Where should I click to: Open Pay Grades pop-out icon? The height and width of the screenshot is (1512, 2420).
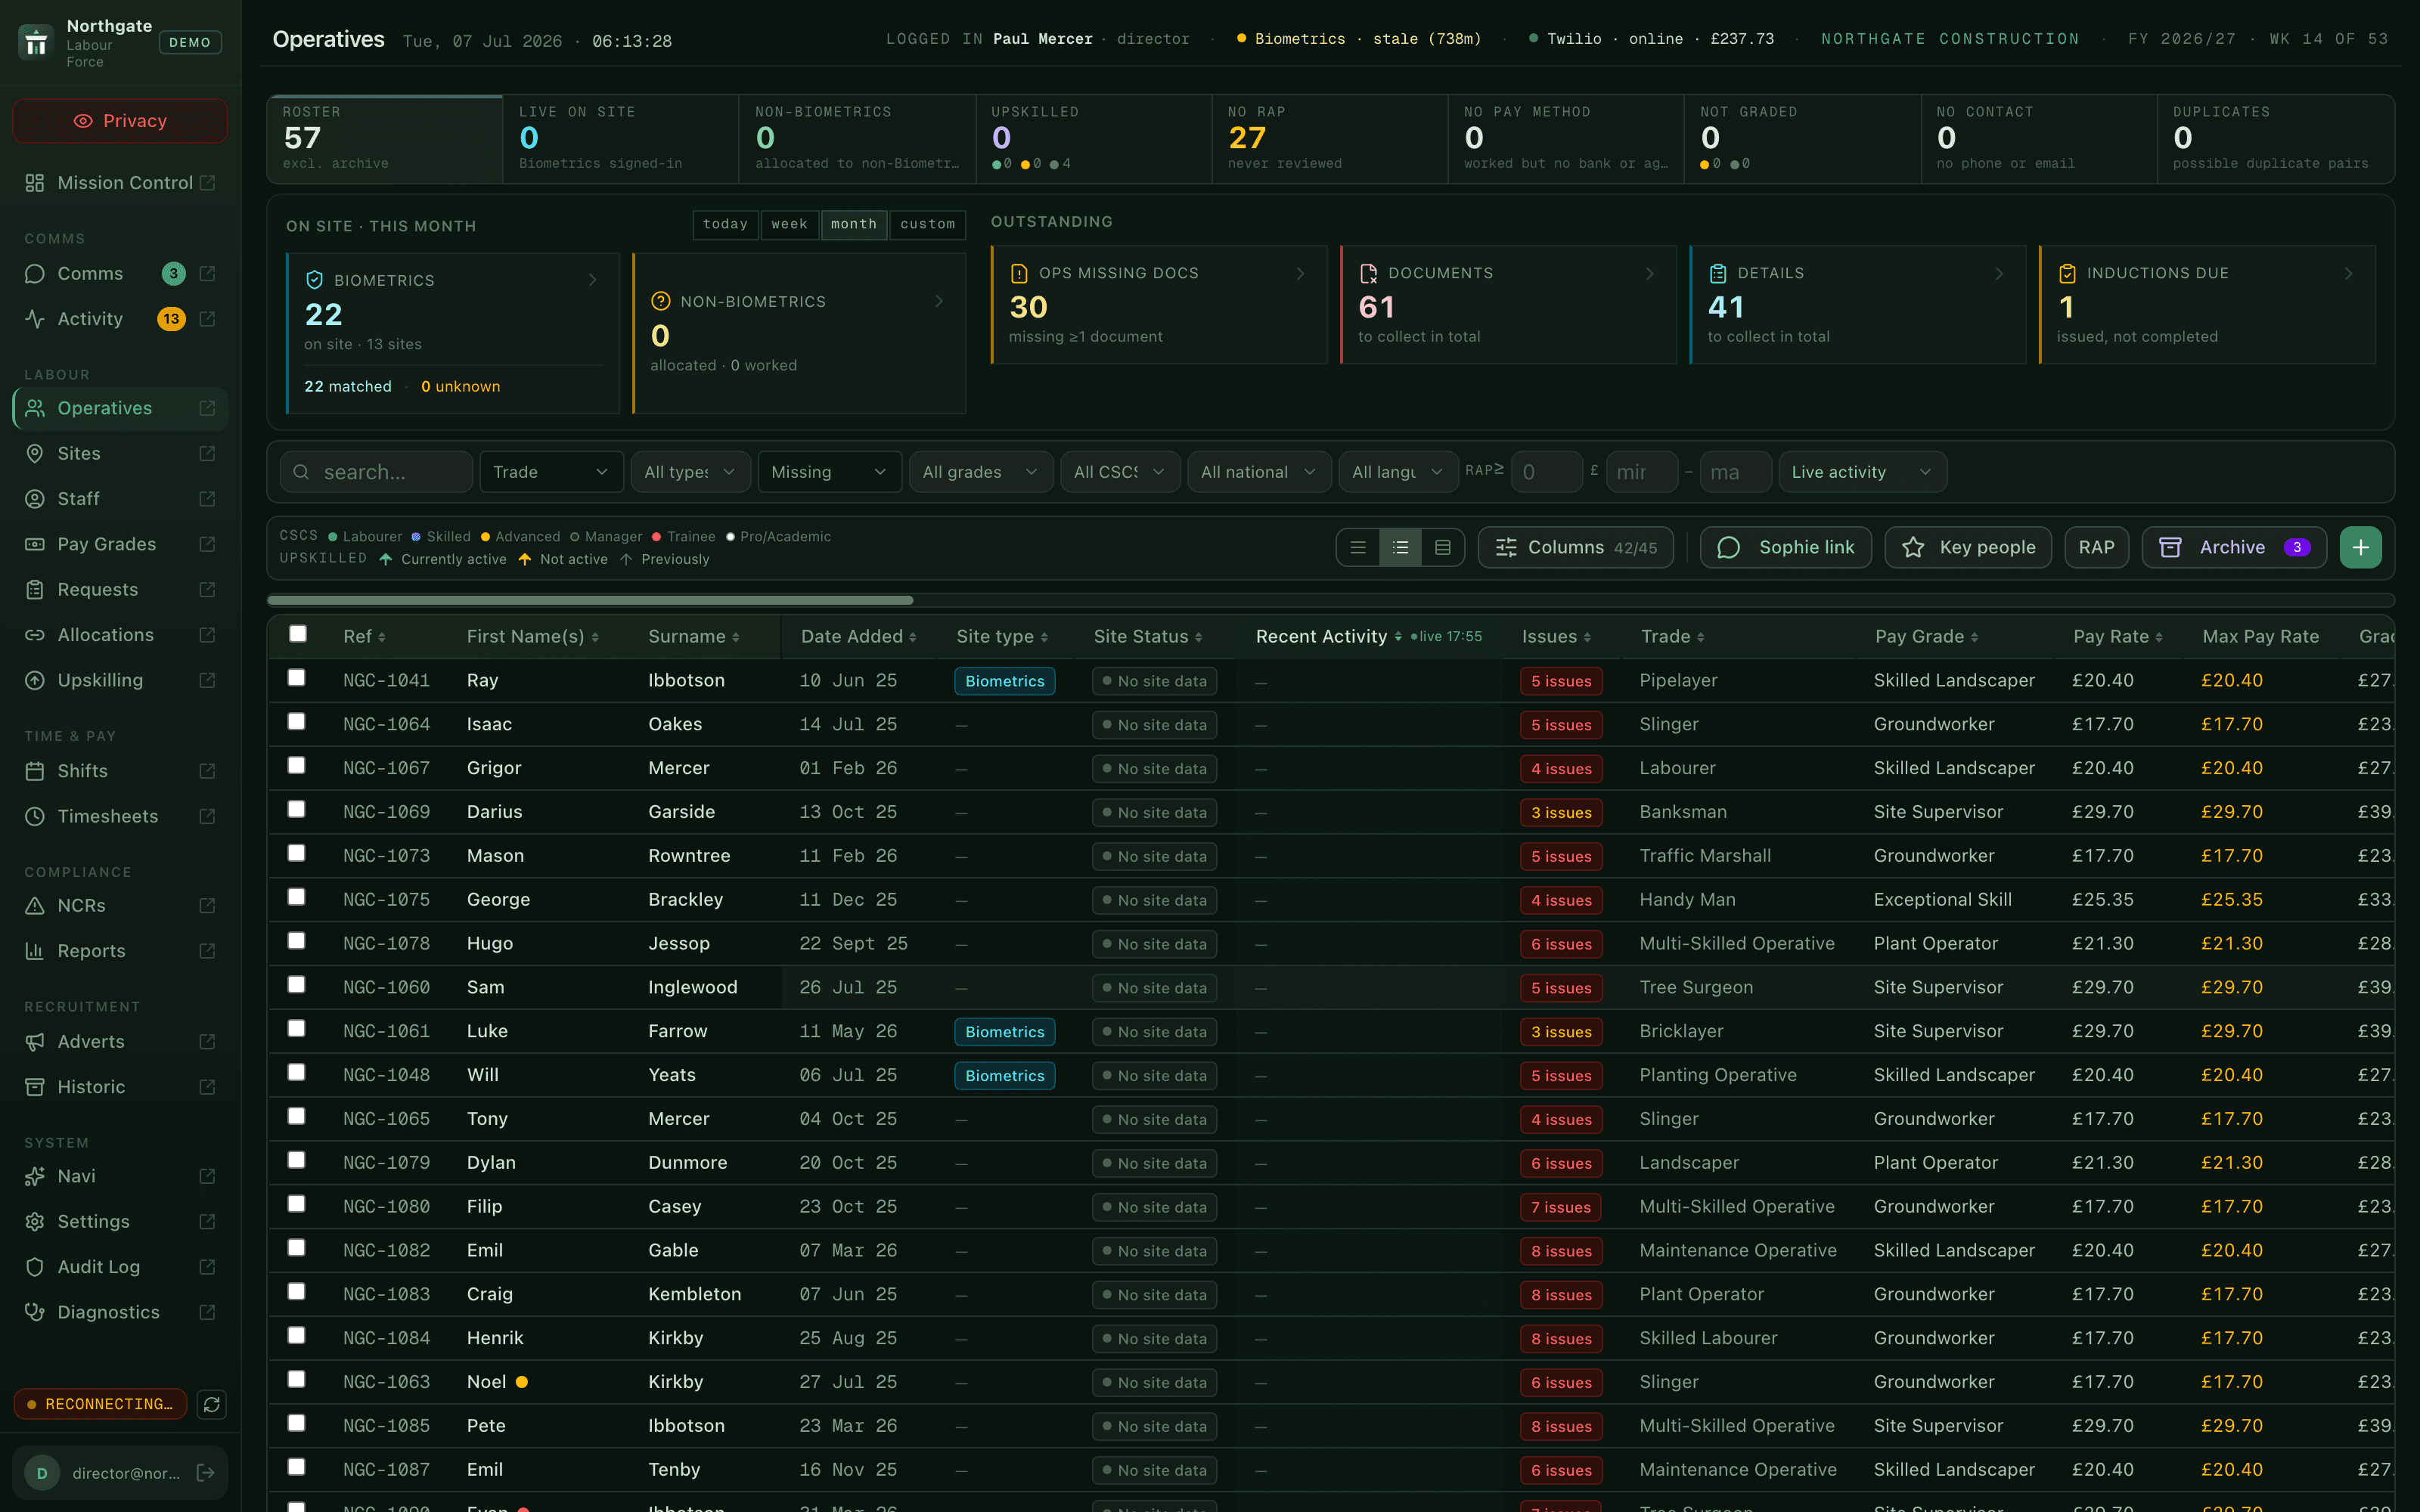207,544
